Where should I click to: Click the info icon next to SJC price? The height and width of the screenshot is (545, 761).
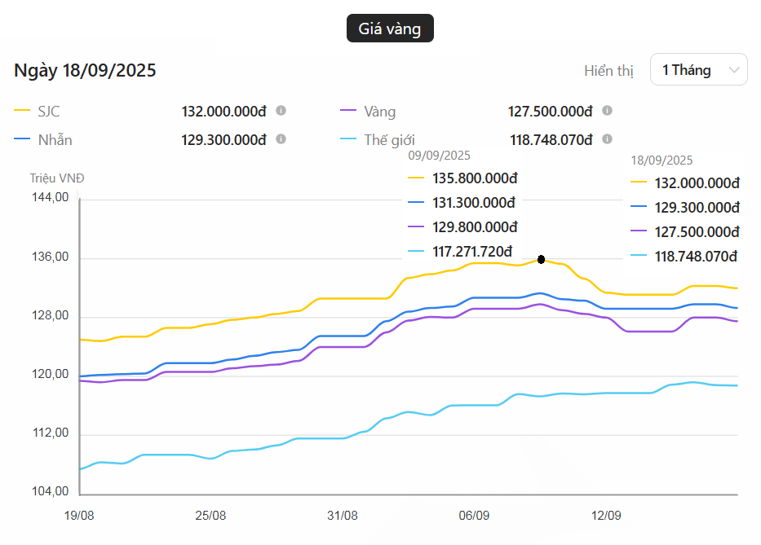[281, 111]
